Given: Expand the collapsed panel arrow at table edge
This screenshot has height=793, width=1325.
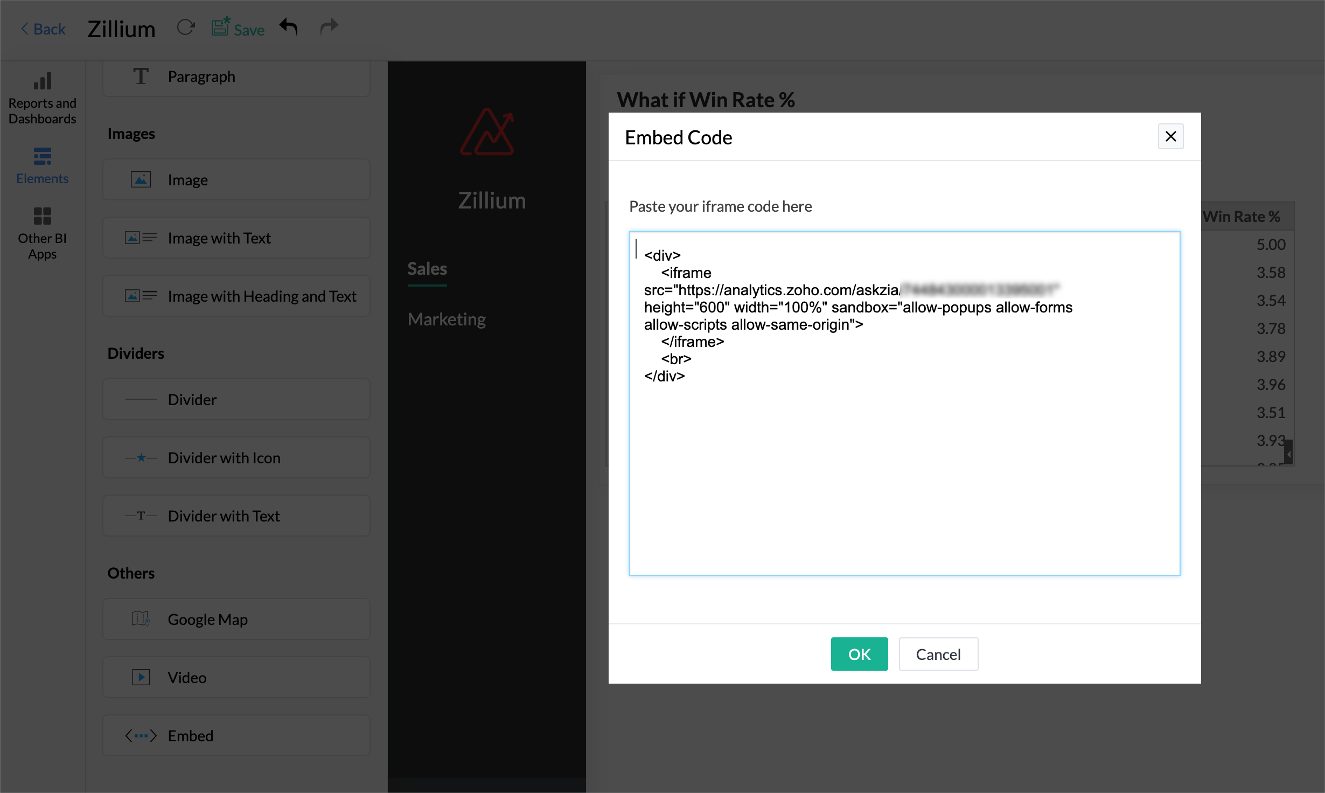Looking at the screenshot, I should 1288,454.
